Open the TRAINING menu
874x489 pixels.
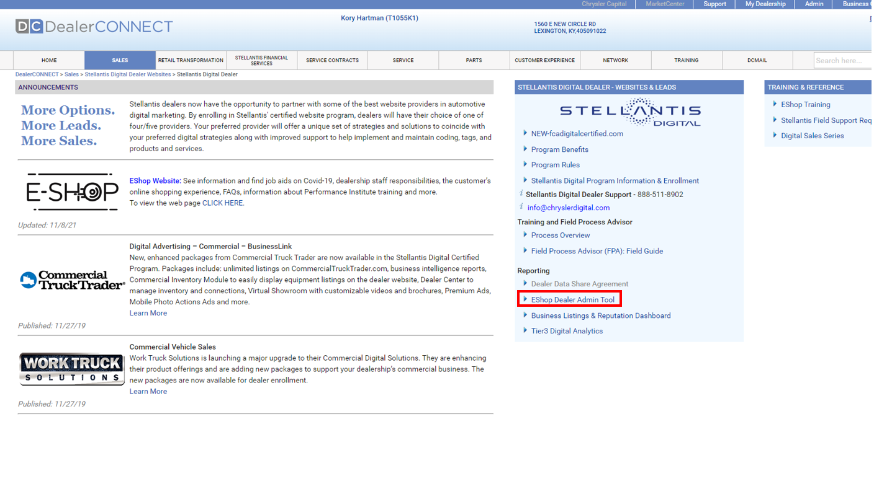[x=686, y=60]
